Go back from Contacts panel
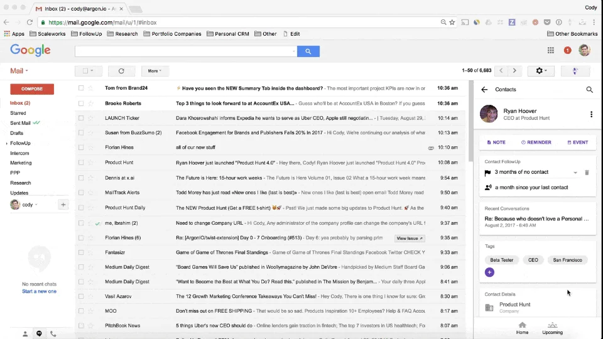This screenshot has height=339, width=603. [x=484, y=90]
